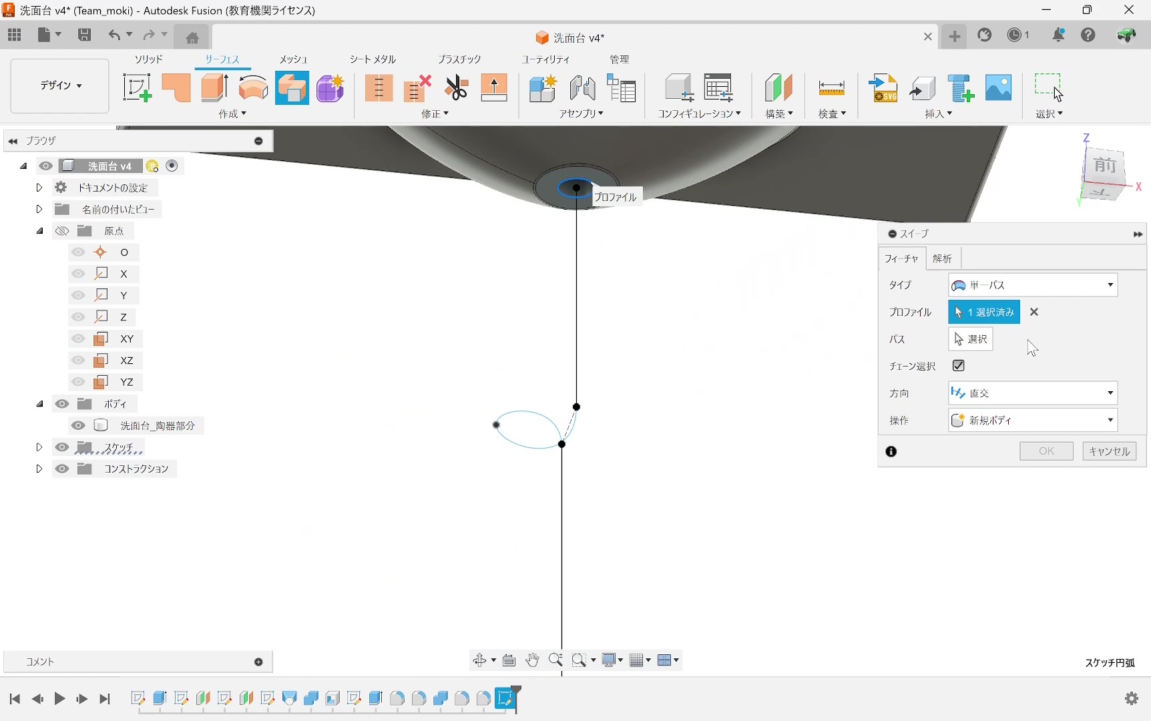
Task: Switch to メッシュ tab
Action: pos(293,59)
